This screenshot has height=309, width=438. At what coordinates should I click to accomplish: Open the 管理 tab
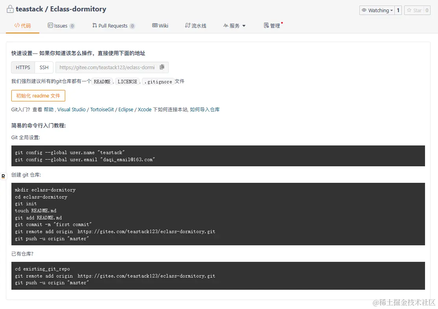point(272,26)
